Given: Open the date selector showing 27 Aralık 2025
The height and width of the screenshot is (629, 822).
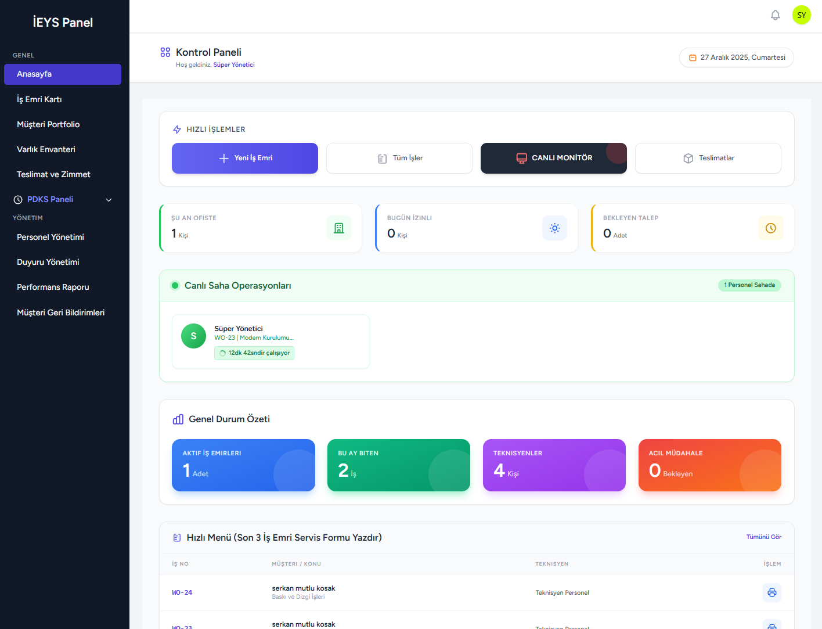Looking at the screenshot, I should pos(736,57).
